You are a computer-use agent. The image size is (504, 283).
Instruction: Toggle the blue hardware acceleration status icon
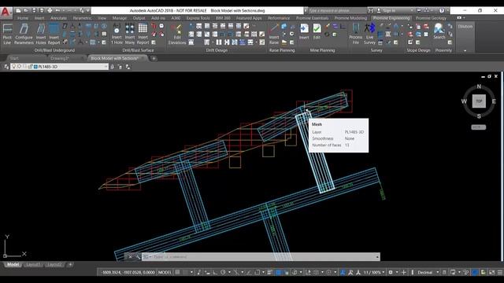tap(475, 273)
